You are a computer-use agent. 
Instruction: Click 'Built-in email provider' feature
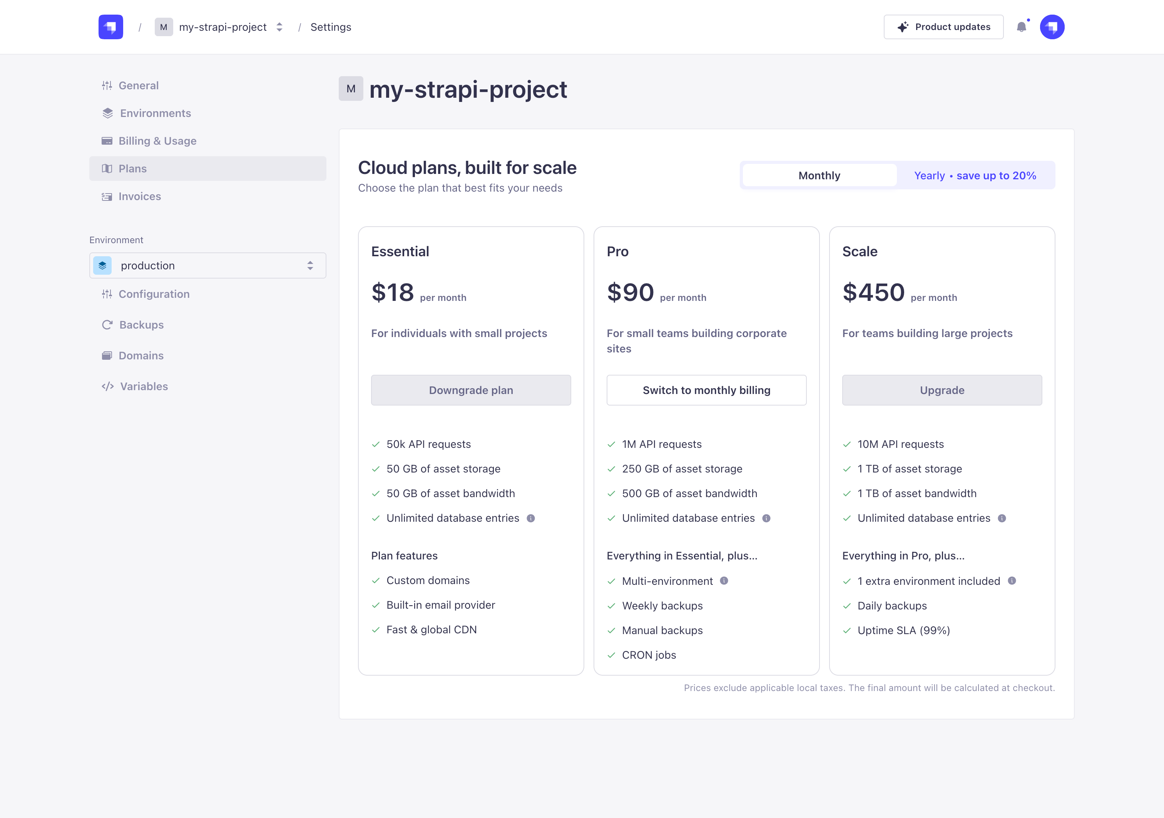pyautogui.click(x=441, y=604)
